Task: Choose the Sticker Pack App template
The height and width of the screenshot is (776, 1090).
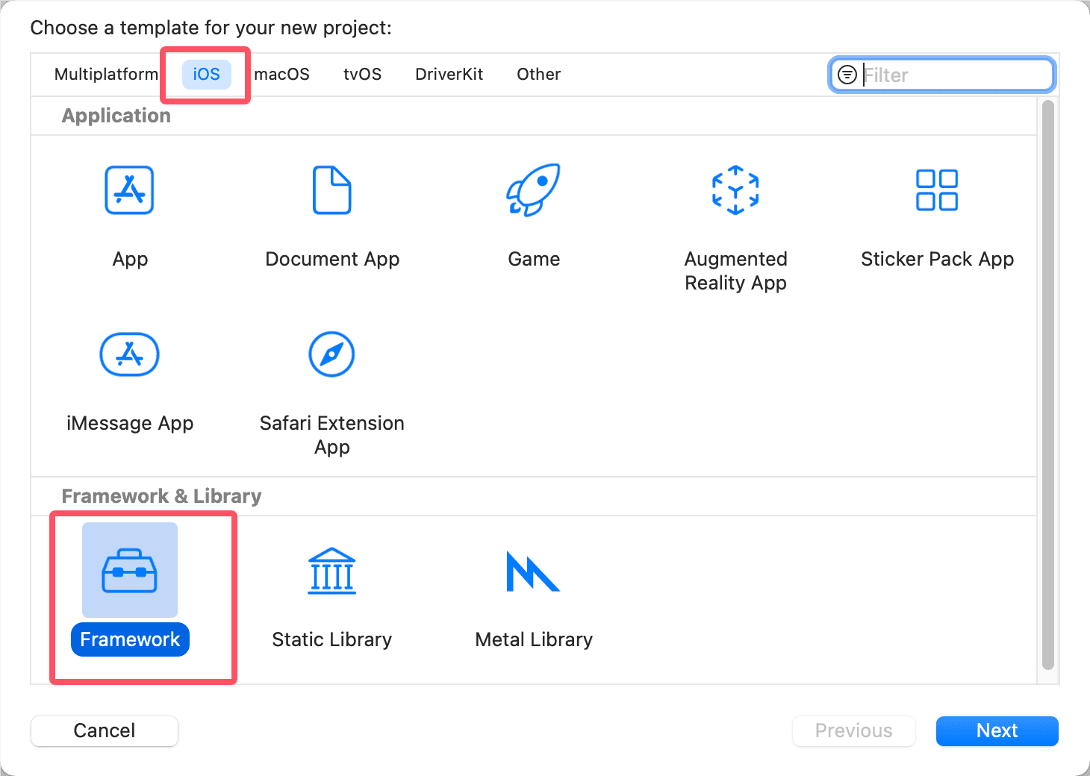Action: (937, 191)
